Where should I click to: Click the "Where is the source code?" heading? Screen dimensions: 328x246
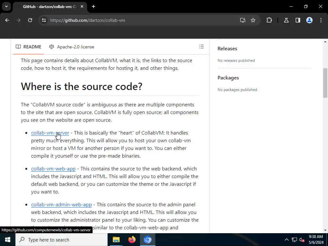82,86
